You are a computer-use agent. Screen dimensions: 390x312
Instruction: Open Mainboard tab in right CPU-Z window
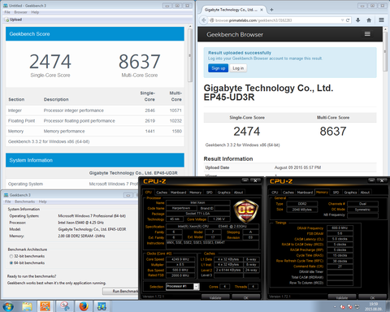pos(305,193)
